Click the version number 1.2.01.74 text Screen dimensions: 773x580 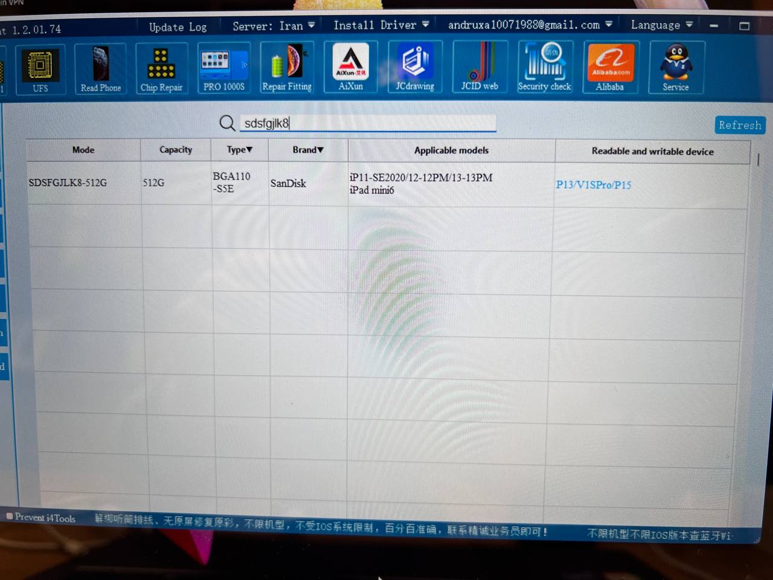[36, 30]
